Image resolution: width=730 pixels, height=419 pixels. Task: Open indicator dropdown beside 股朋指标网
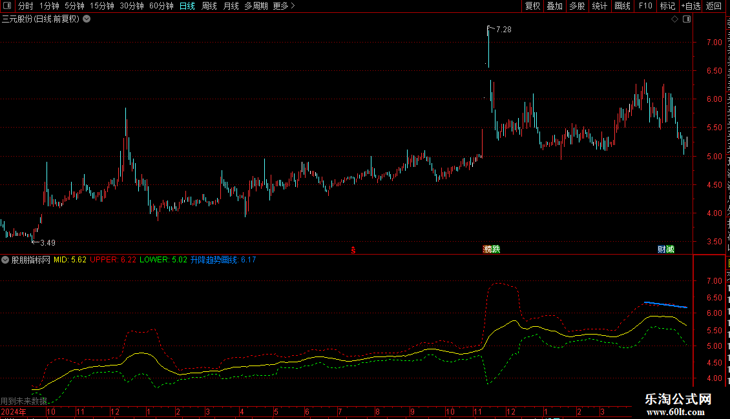coord(5,260)
